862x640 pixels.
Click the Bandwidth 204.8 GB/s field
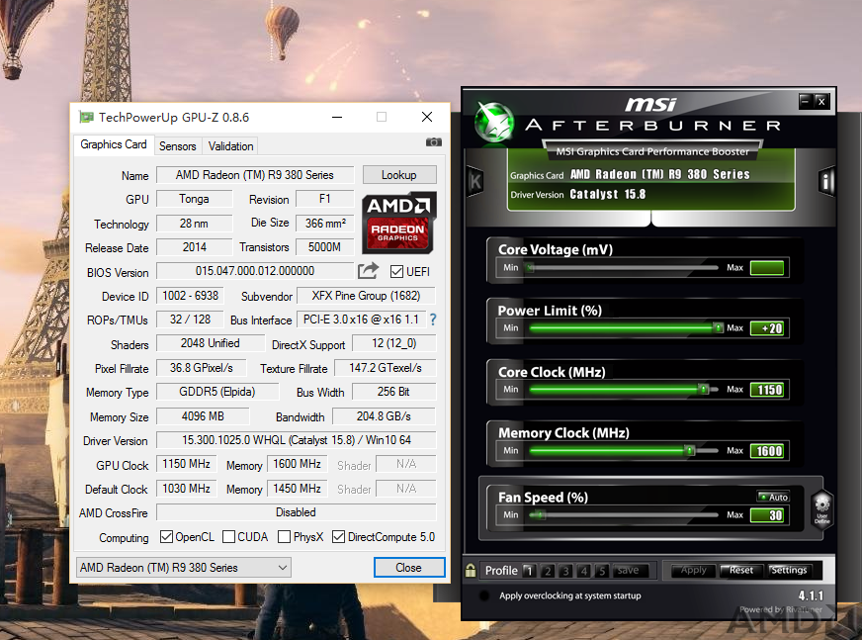click(384, 416)
